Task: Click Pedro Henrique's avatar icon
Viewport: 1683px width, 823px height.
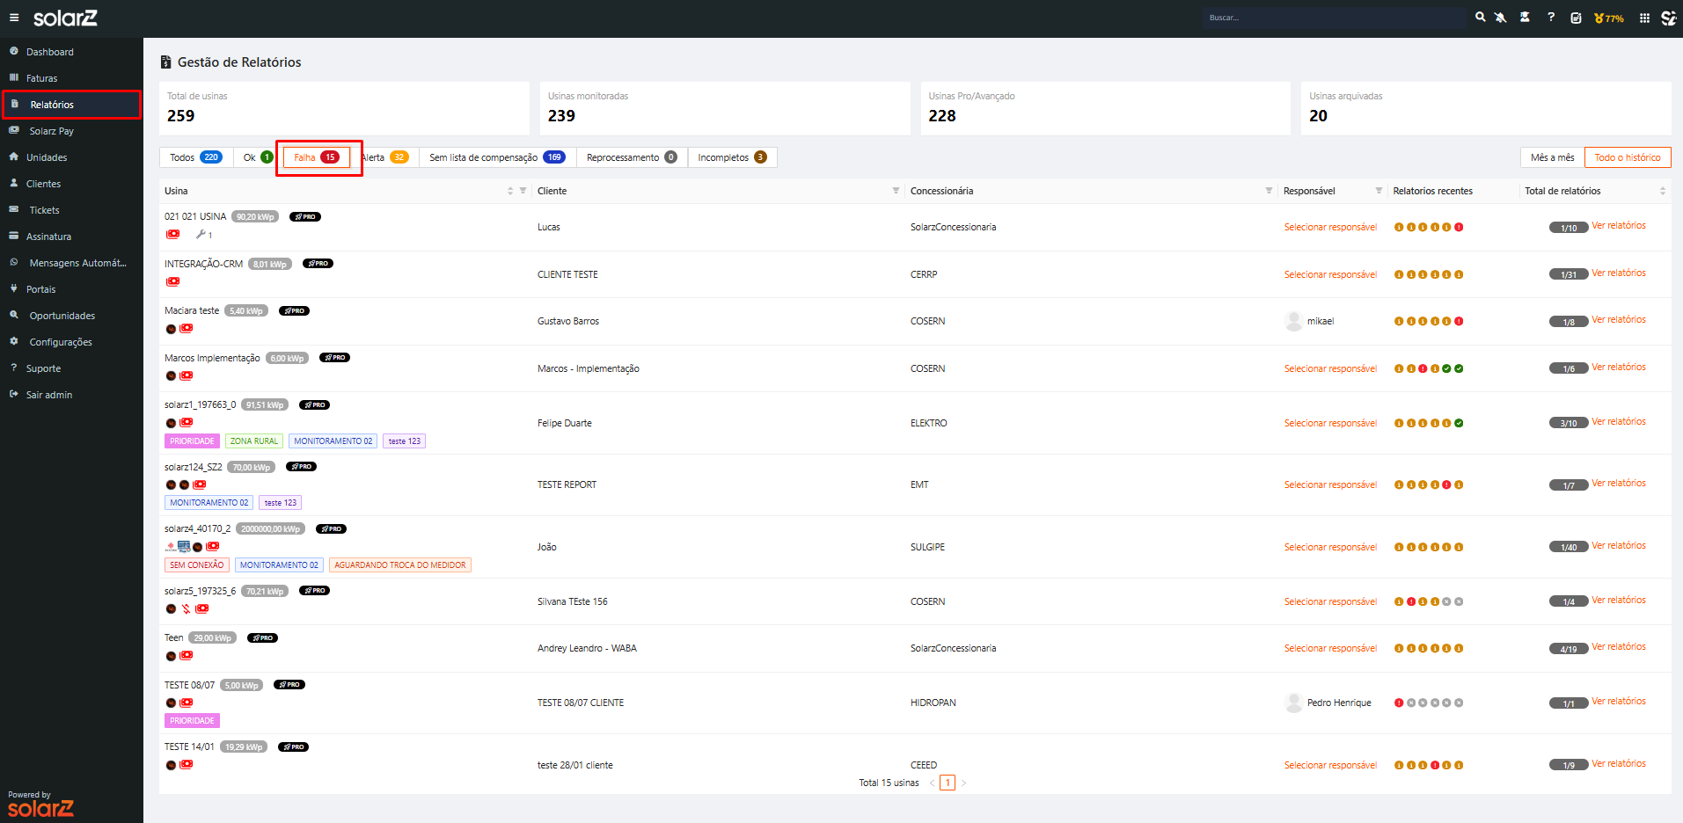Action: pos(1293,703)
